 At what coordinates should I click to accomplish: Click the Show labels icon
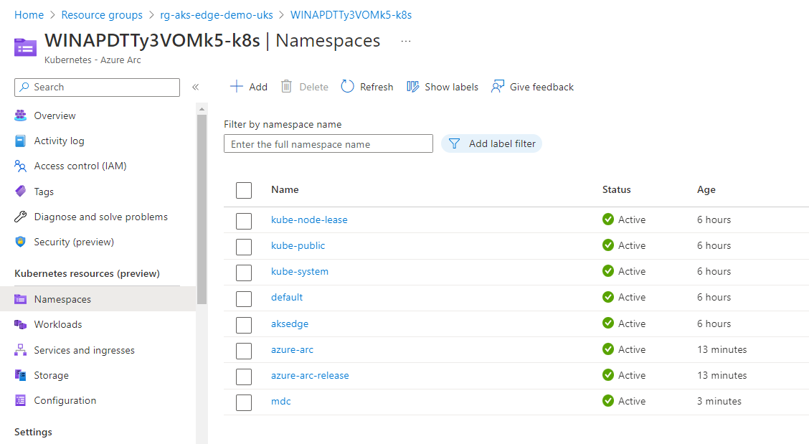coord(413,86)
